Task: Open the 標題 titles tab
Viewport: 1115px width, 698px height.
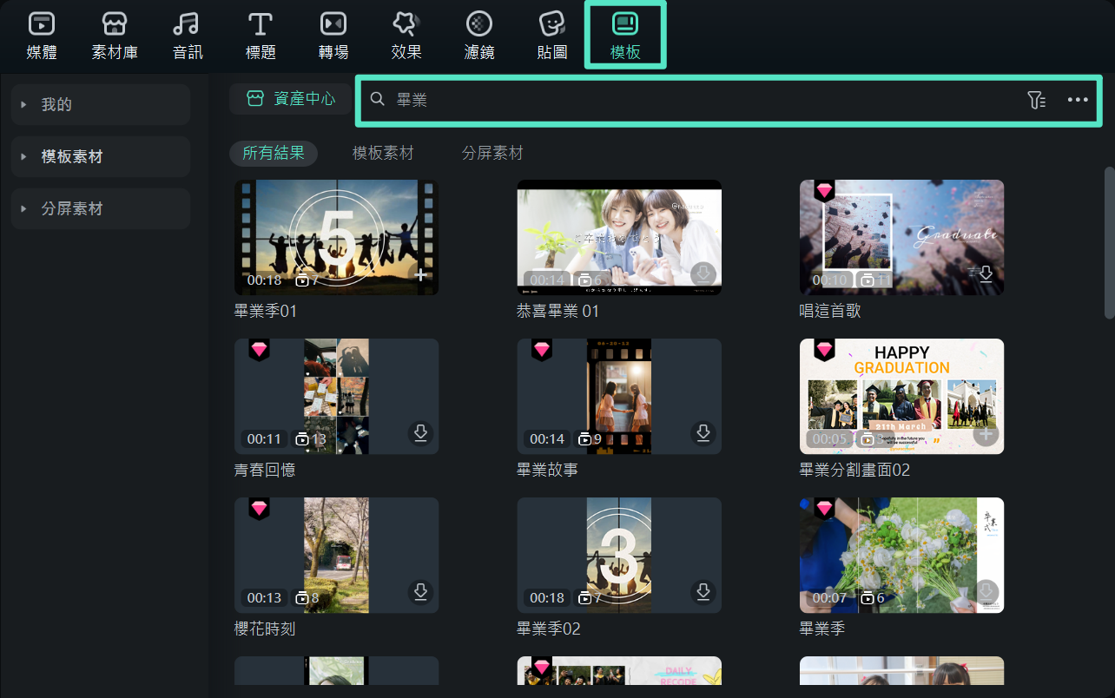Action: [261, 36]
